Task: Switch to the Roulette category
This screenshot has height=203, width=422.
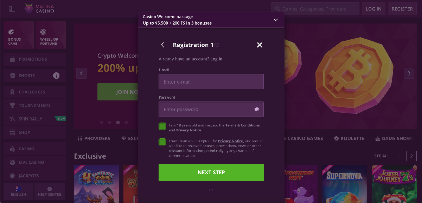Action: coord(349,138)
